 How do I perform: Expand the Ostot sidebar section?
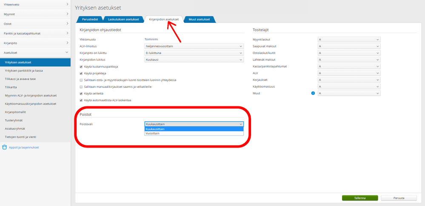[35, 23]
